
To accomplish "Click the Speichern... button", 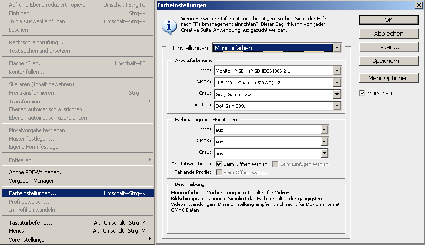I will coord(388,61).
